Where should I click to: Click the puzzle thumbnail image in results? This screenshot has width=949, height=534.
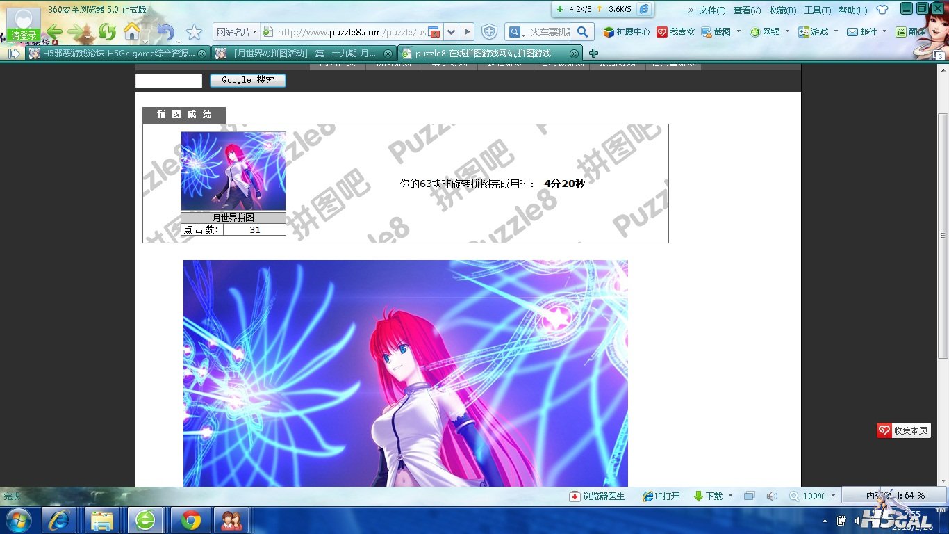tap(233, 171)
